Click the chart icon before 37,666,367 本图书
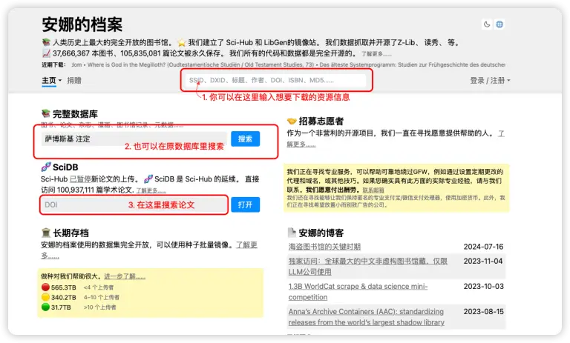The height and width of the screenshot is (343, 570). (x=46, y=53)
